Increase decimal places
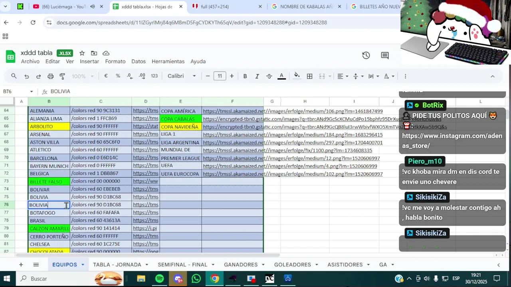The width and height of the screenshot is (511, 287). coord(142,76)
